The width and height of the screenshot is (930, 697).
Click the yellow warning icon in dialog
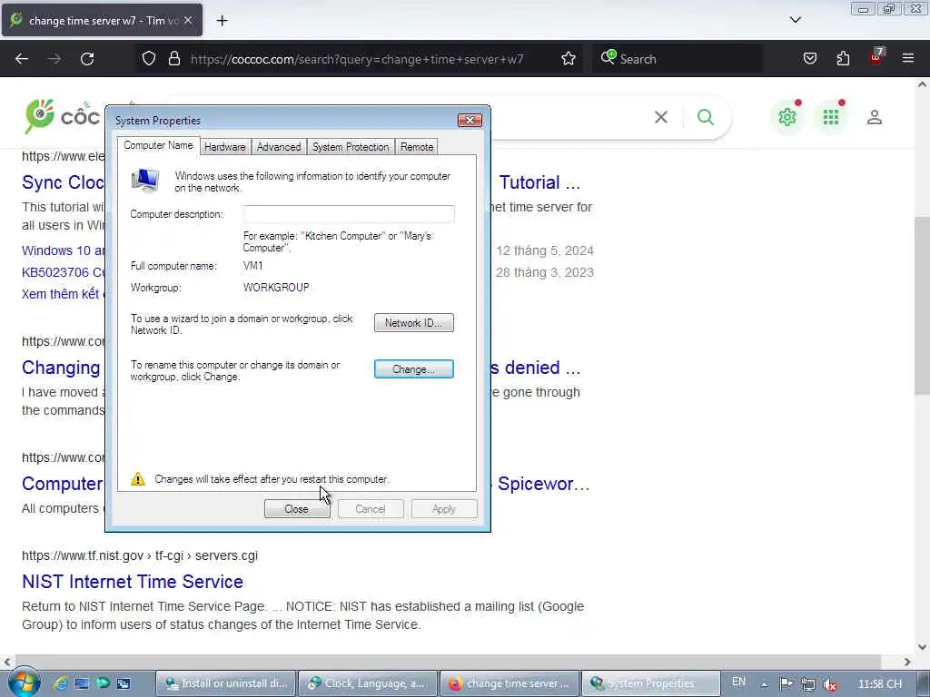pos(138,479)
